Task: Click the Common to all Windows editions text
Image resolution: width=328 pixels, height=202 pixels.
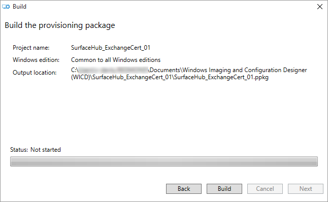Action: (116, 60)
